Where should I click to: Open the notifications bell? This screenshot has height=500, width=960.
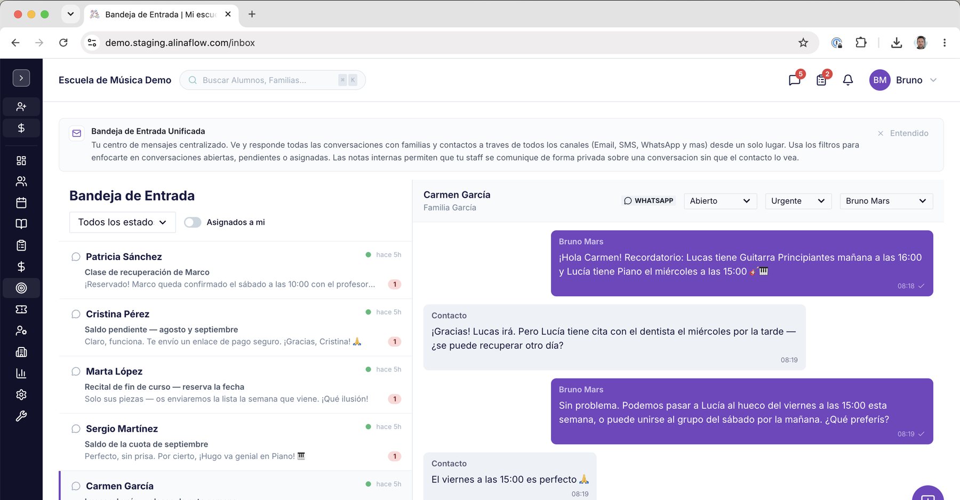pyautogui.click(x=848, y=80)
